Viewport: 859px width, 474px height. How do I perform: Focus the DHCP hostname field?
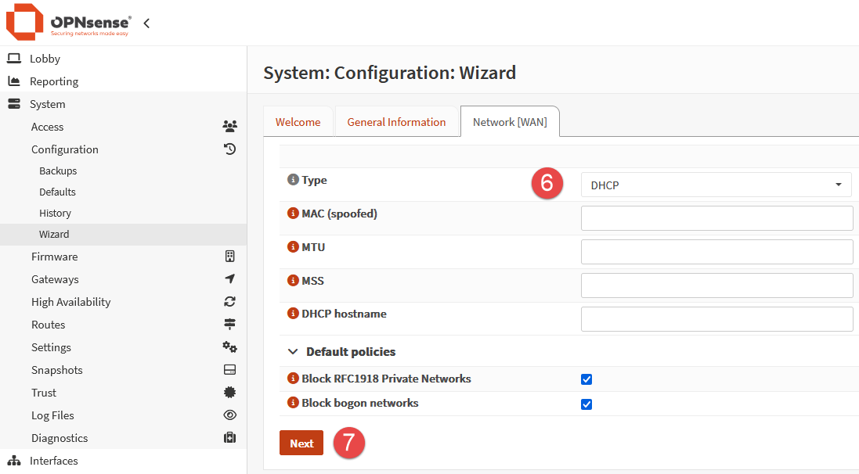(x=716, y=319)
